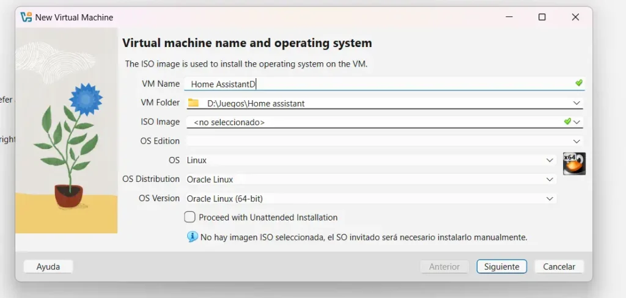Image resolution: width=626 pixels, height=298 pixels.
Task: Click the 'OS Edition' label
Action: tap(160, 141)
